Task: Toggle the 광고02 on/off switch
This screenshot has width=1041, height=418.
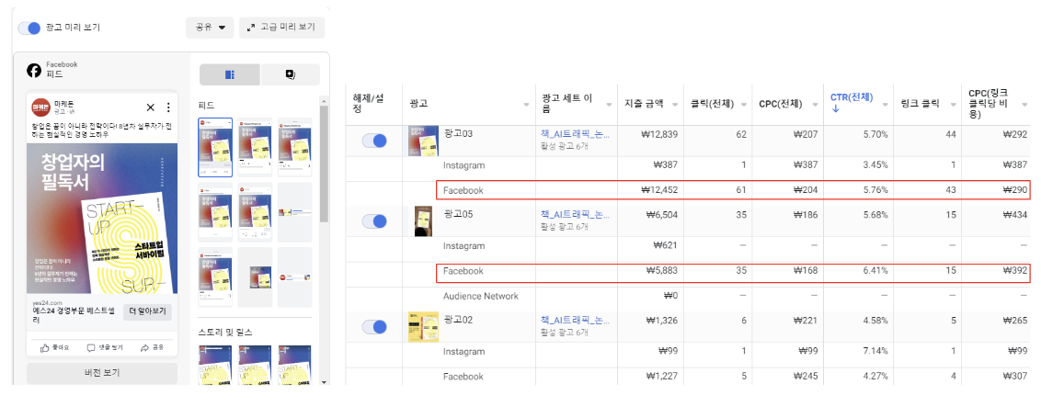Action: coord(373,326)
